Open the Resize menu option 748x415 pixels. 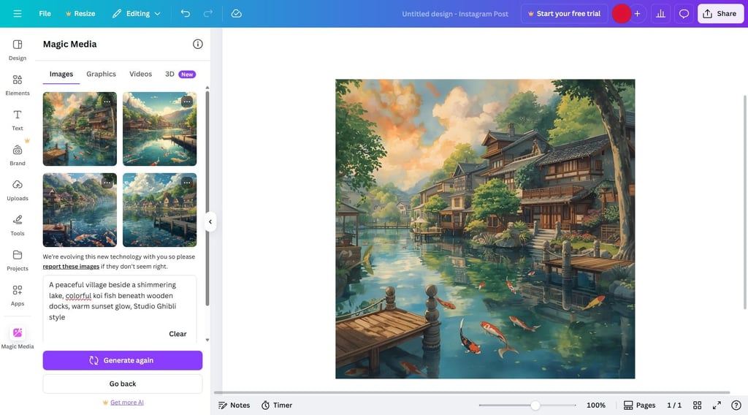tap(80, 13)
